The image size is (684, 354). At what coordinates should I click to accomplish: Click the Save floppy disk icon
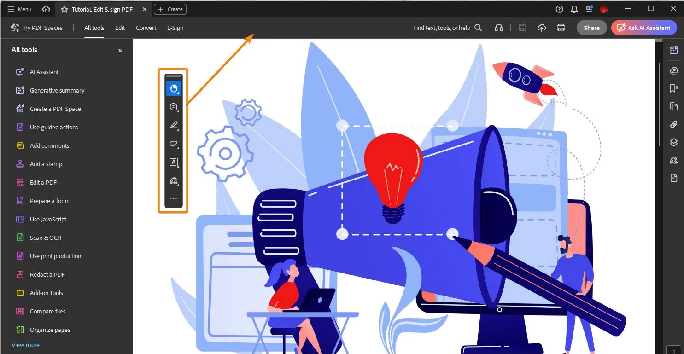tap(522, 28)
